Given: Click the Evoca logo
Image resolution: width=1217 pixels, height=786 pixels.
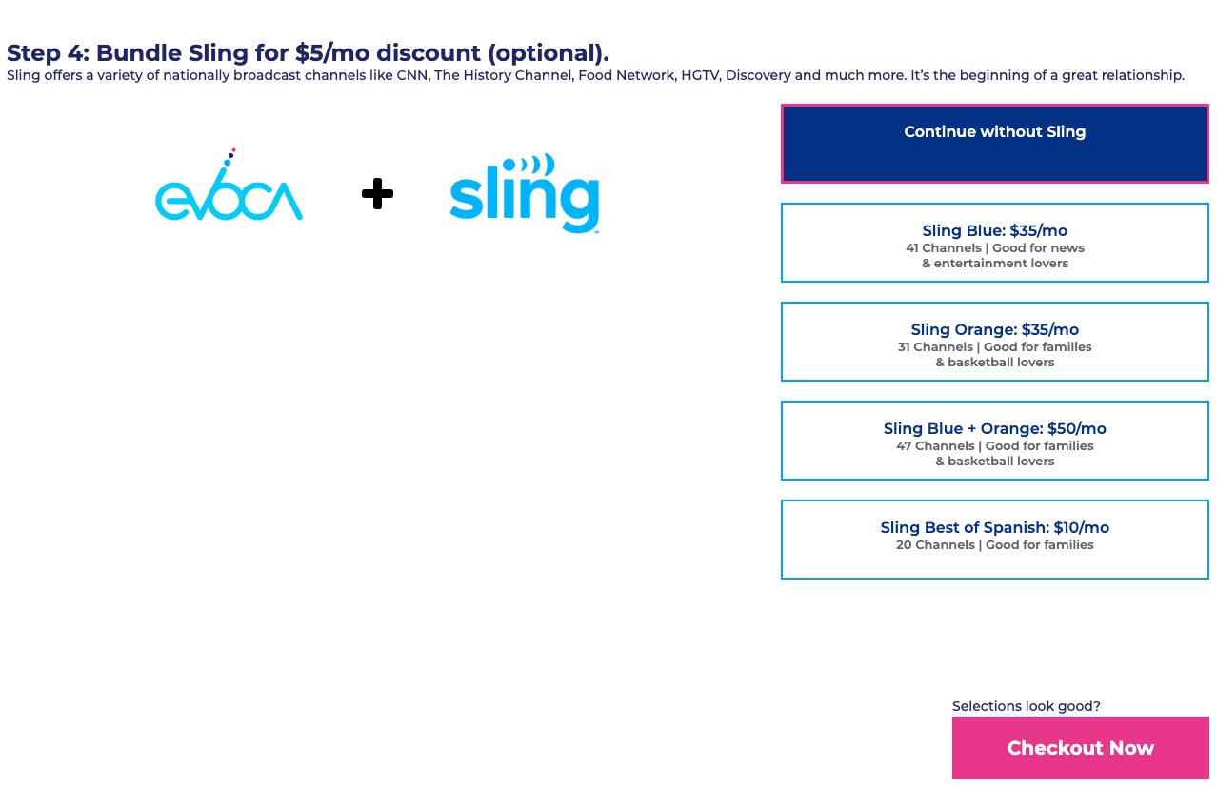Looking at the screenshot, I should [229, 195].
